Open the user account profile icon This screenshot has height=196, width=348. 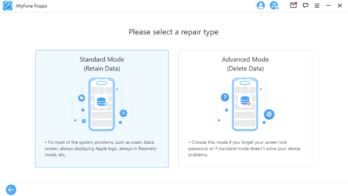(x=261, y=5)
